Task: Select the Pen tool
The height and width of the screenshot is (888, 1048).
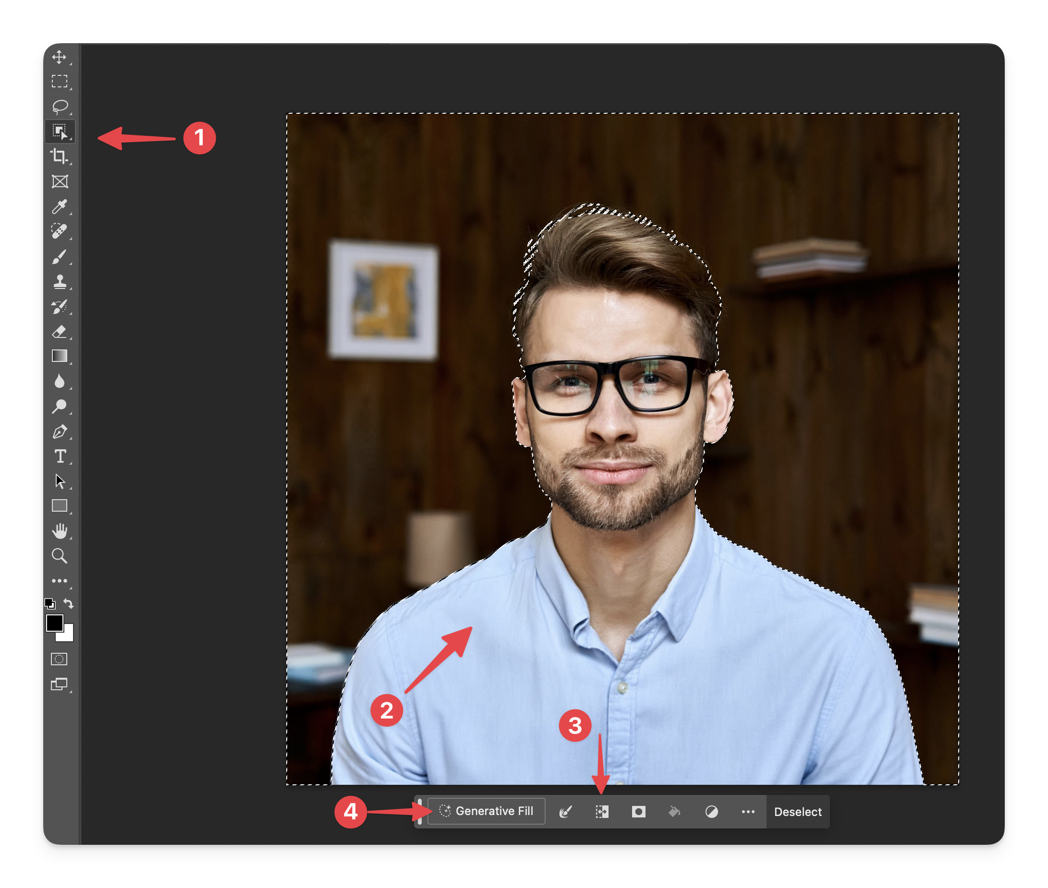Action: pos(60,432)
